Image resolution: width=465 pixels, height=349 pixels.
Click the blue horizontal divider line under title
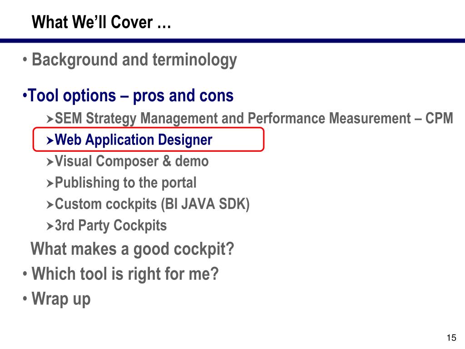pyautogui.click(x=232, y=40)
